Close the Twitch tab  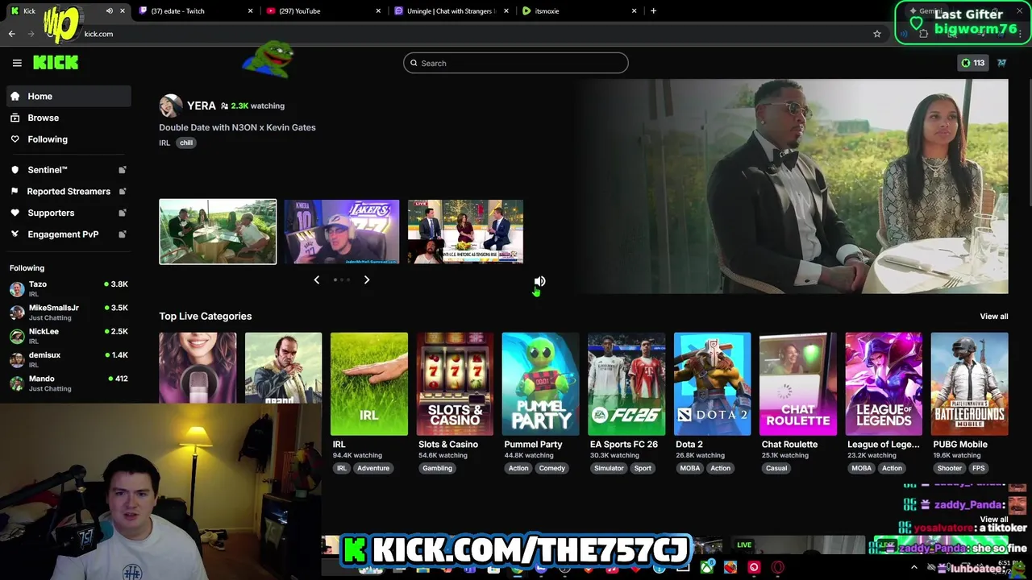[250, 11]
